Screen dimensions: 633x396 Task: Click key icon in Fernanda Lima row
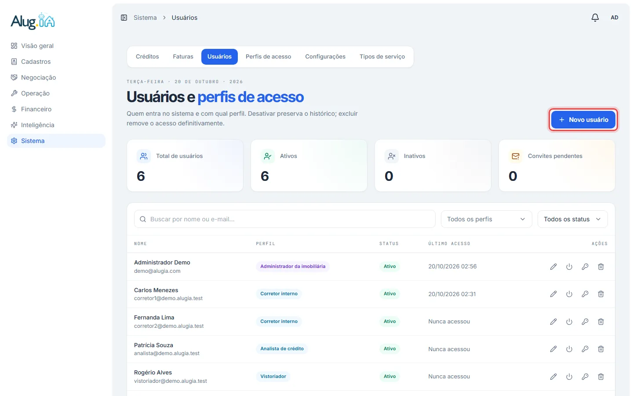tap(585, 322)
